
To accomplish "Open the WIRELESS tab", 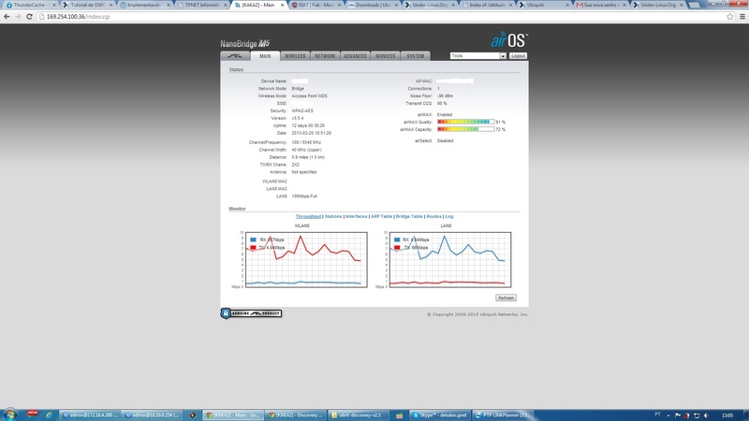I will coord(295,56).
